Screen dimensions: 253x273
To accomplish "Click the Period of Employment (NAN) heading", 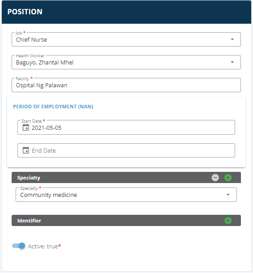I will pyautogui.click(x=53, y=107).
